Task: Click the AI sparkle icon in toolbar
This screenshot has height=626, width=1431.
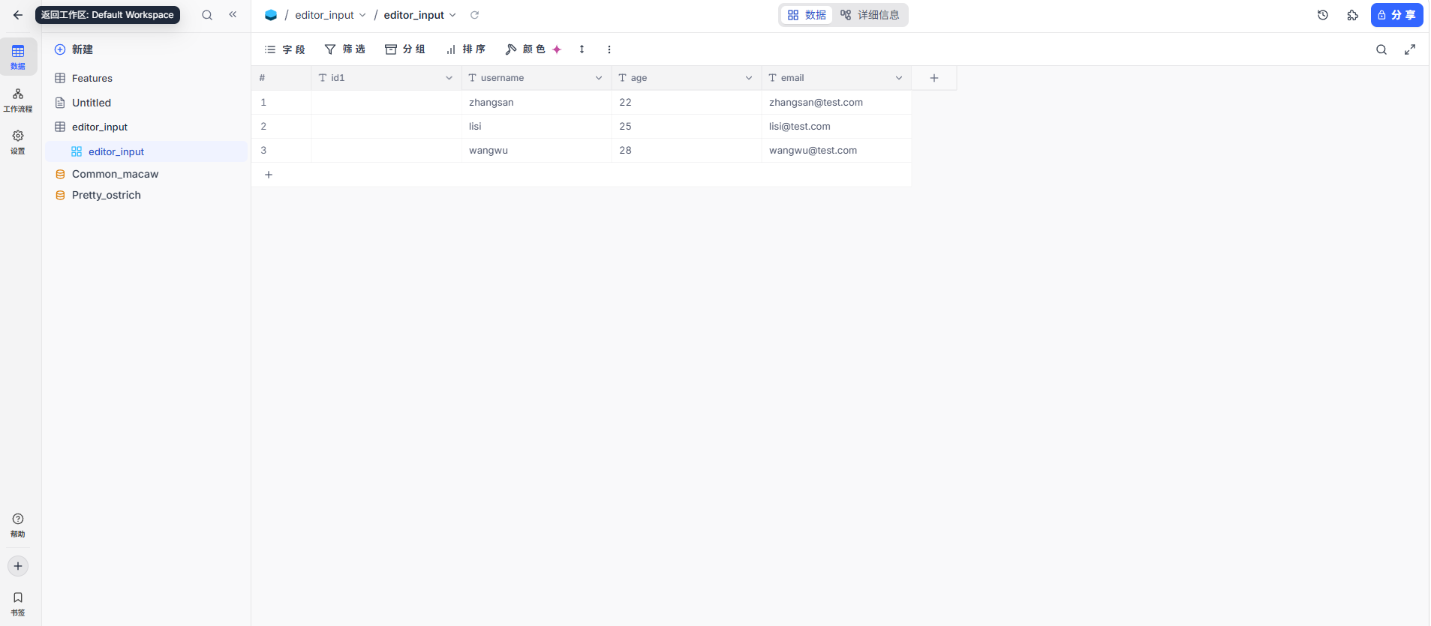Action: [557, 49]
